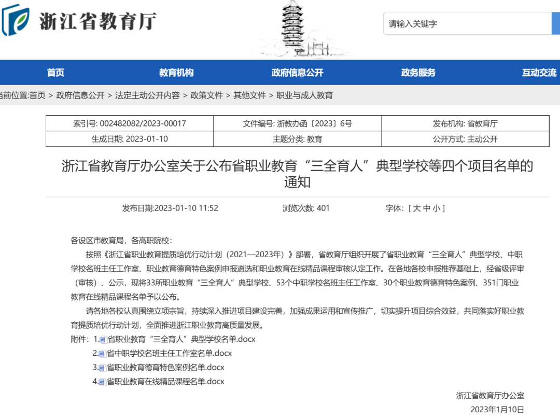Image resolution: width=560 pixels, height=420 pixels.
Task: Click the Zhejiang Education Department logo icon
Action: point(15,20)
